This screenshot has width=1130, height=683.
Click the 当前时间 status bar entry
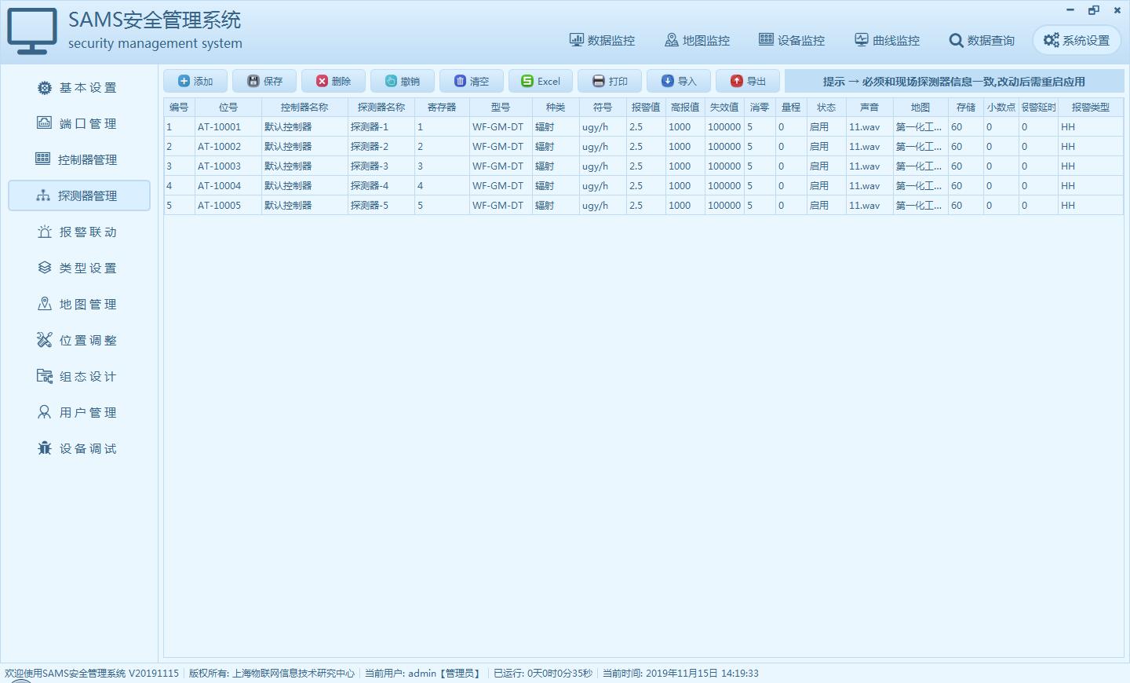coord(680,673)
